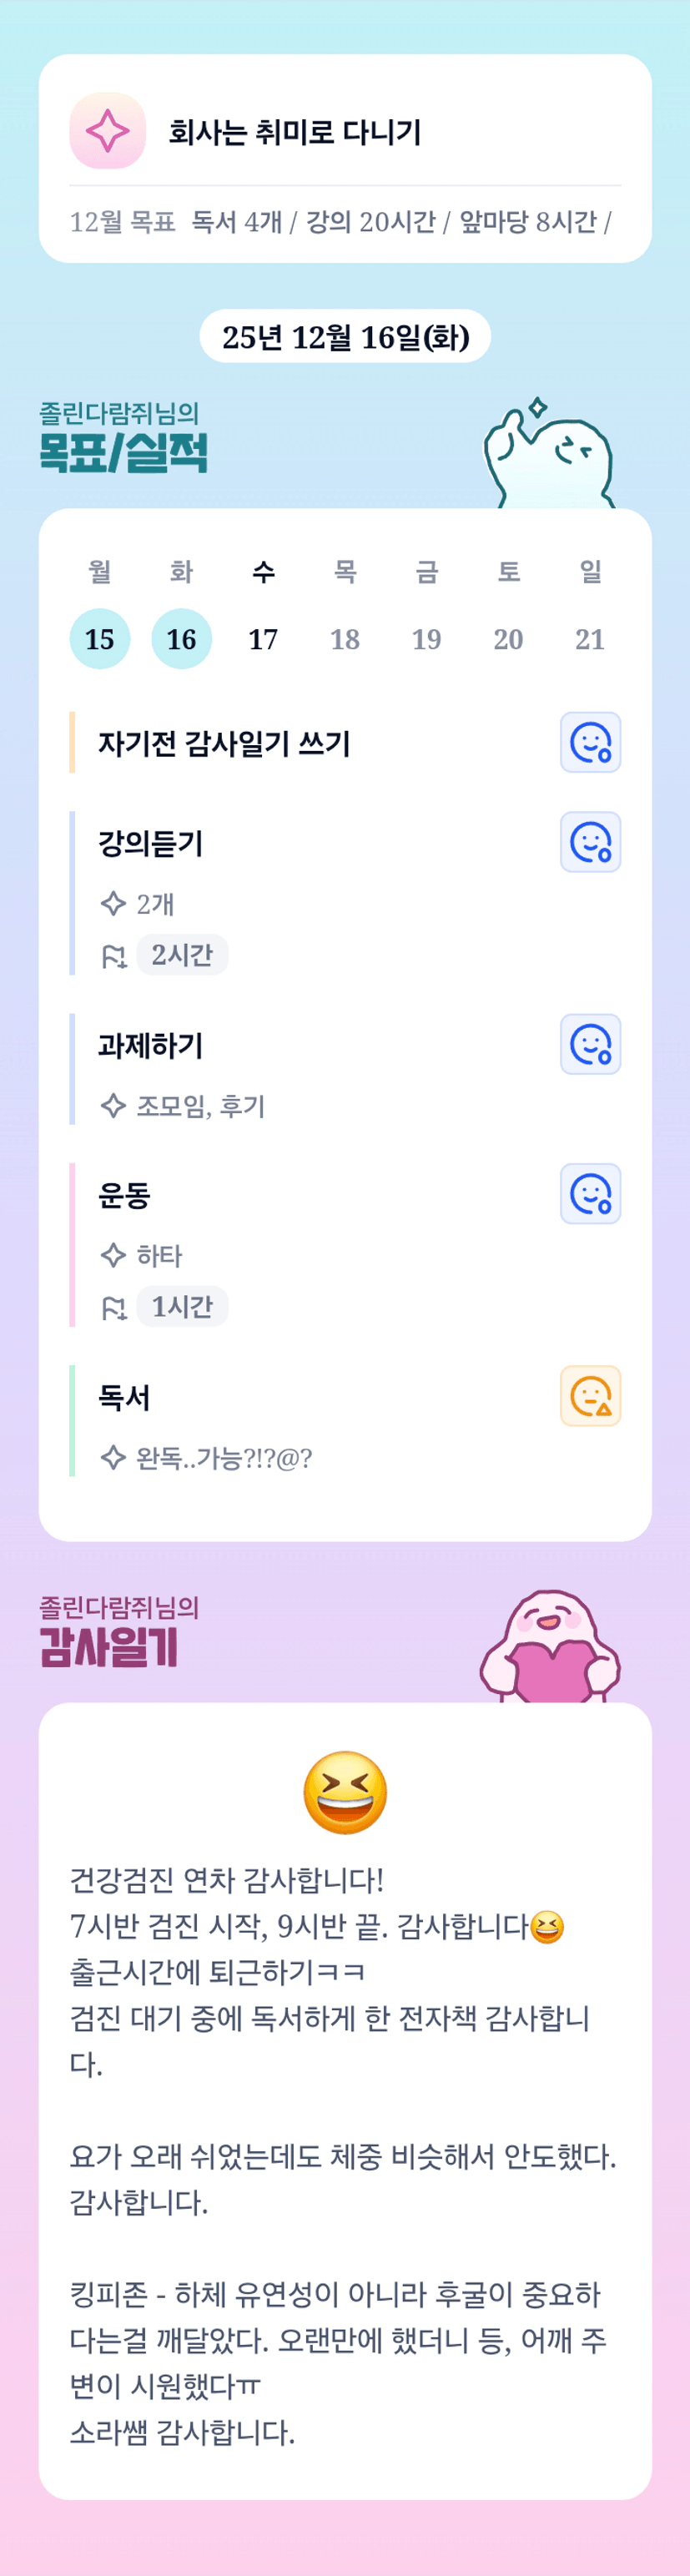Click the smiley status icon for 강의듣기

[590, 842]
